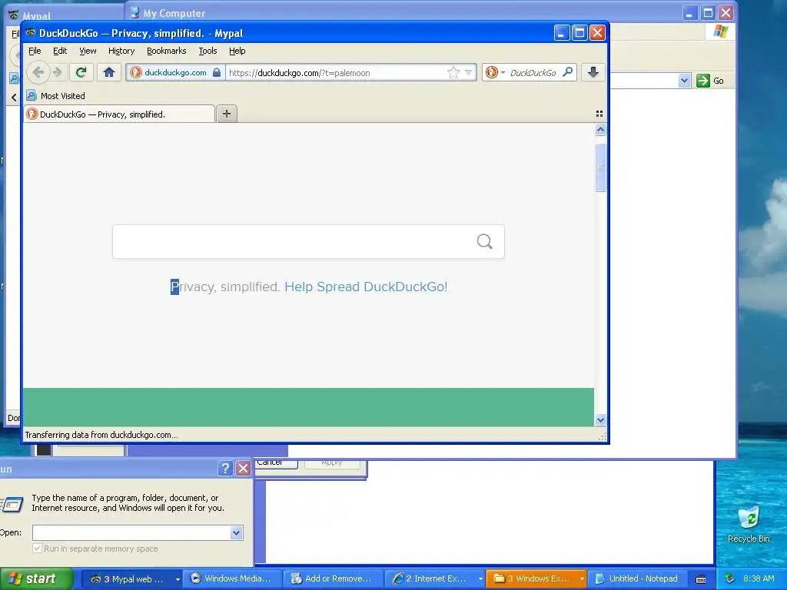
Task: Open the View menu in Mypal
Action: click(88, 51)
